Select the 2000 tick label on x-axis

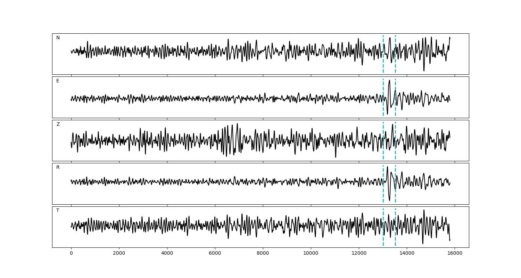coord(119,254)
